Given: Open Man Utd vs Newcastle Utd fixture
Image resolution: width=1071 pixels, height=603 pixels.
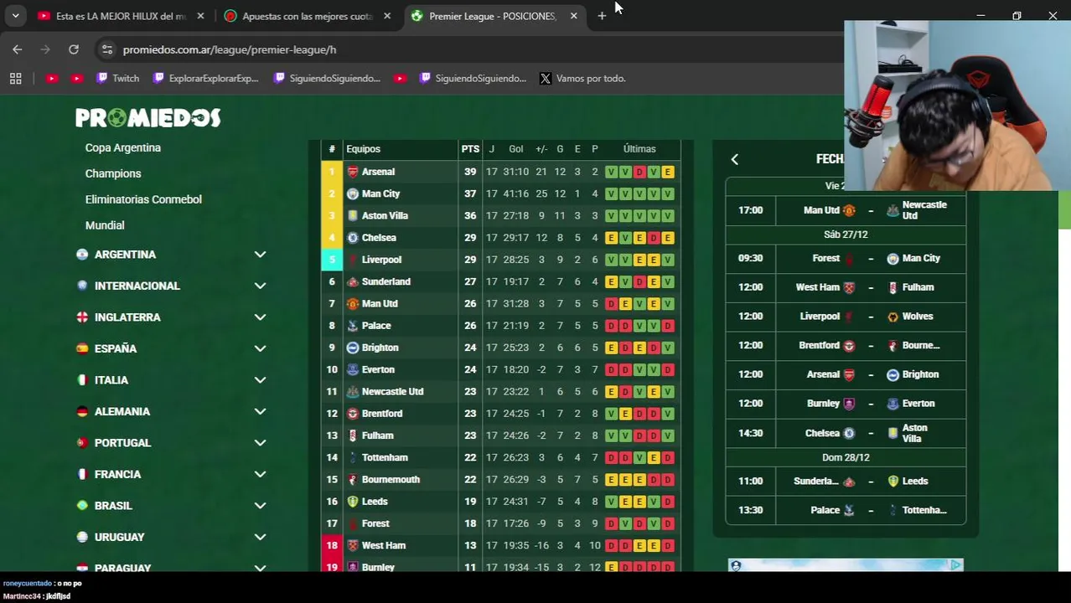Looking at the screenshot, I should pyautogui.click(x=846, y=210).
